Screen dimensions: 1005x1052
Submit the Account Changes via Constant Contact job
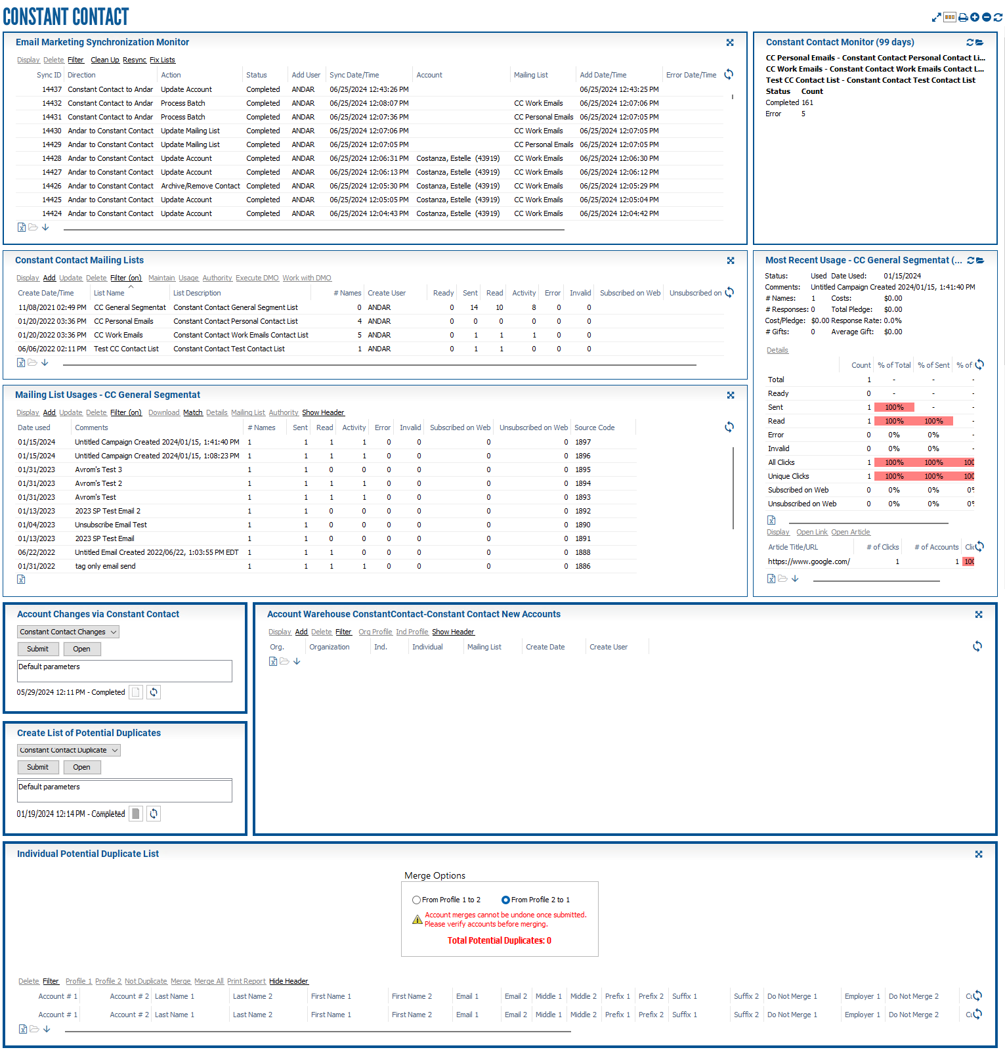38,649
